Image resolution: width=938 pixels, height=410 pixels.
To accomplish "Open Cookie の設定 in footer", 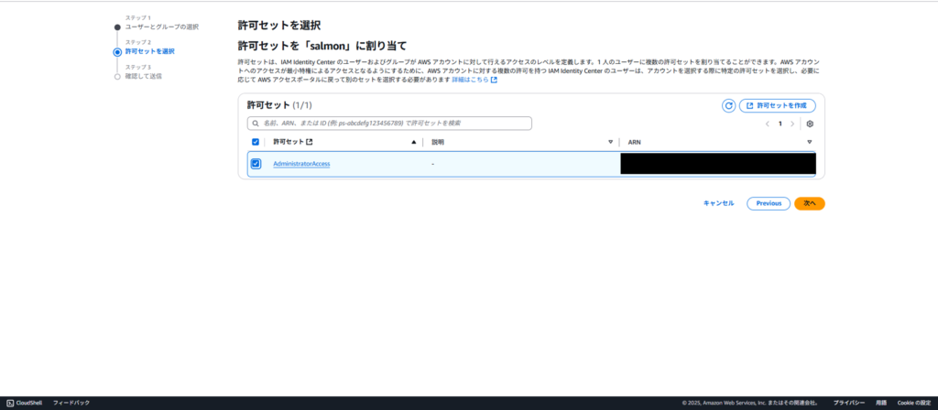I will (x=914, y=403).
